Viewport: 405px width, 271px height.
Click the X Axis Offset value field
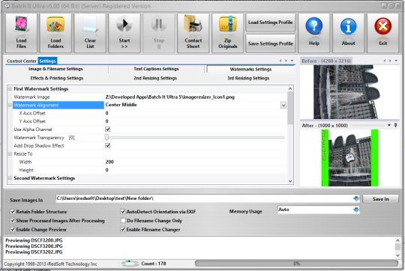click(196, 113)
